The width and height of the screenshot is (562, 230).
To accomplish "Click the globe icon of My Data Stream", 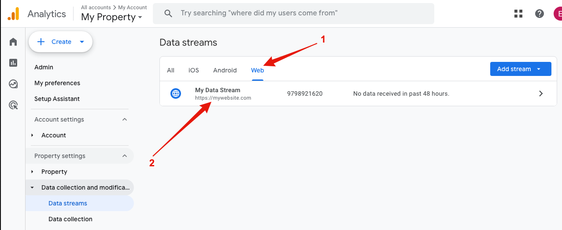I will coord(176,93).
